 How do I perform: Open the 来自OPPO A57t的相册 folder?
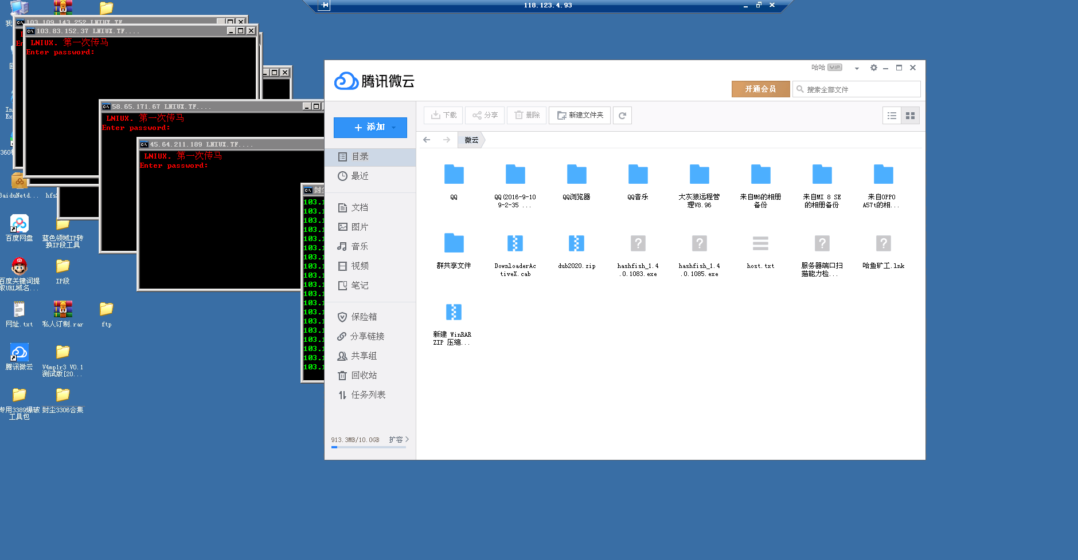point(883,175)
